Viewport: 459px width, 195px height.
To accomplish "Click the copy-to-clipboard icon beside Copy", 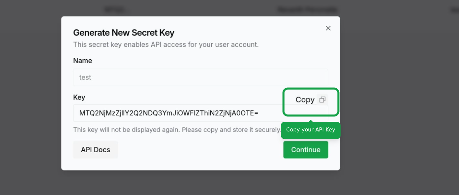I will (x=322, y=99).
